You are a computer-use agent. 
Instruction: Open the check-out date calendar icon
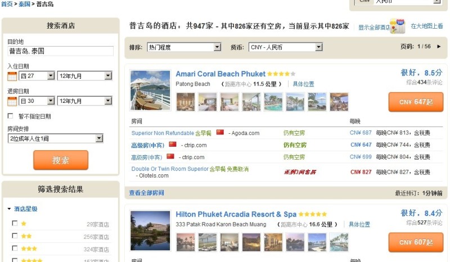pyautogui.click(x=12, y=101)
